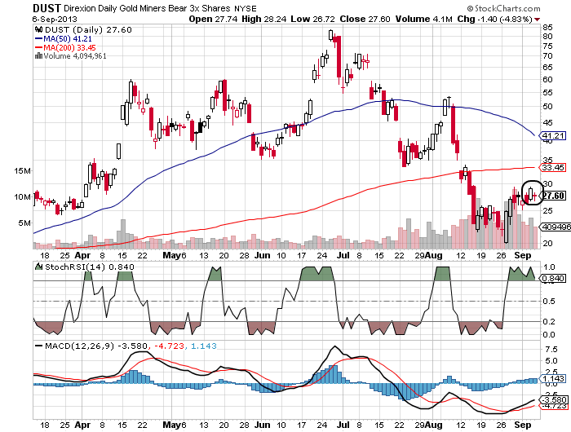Click the MA(50) 41.21 legend text
571x432 pixels.
[x=68, y=38]
